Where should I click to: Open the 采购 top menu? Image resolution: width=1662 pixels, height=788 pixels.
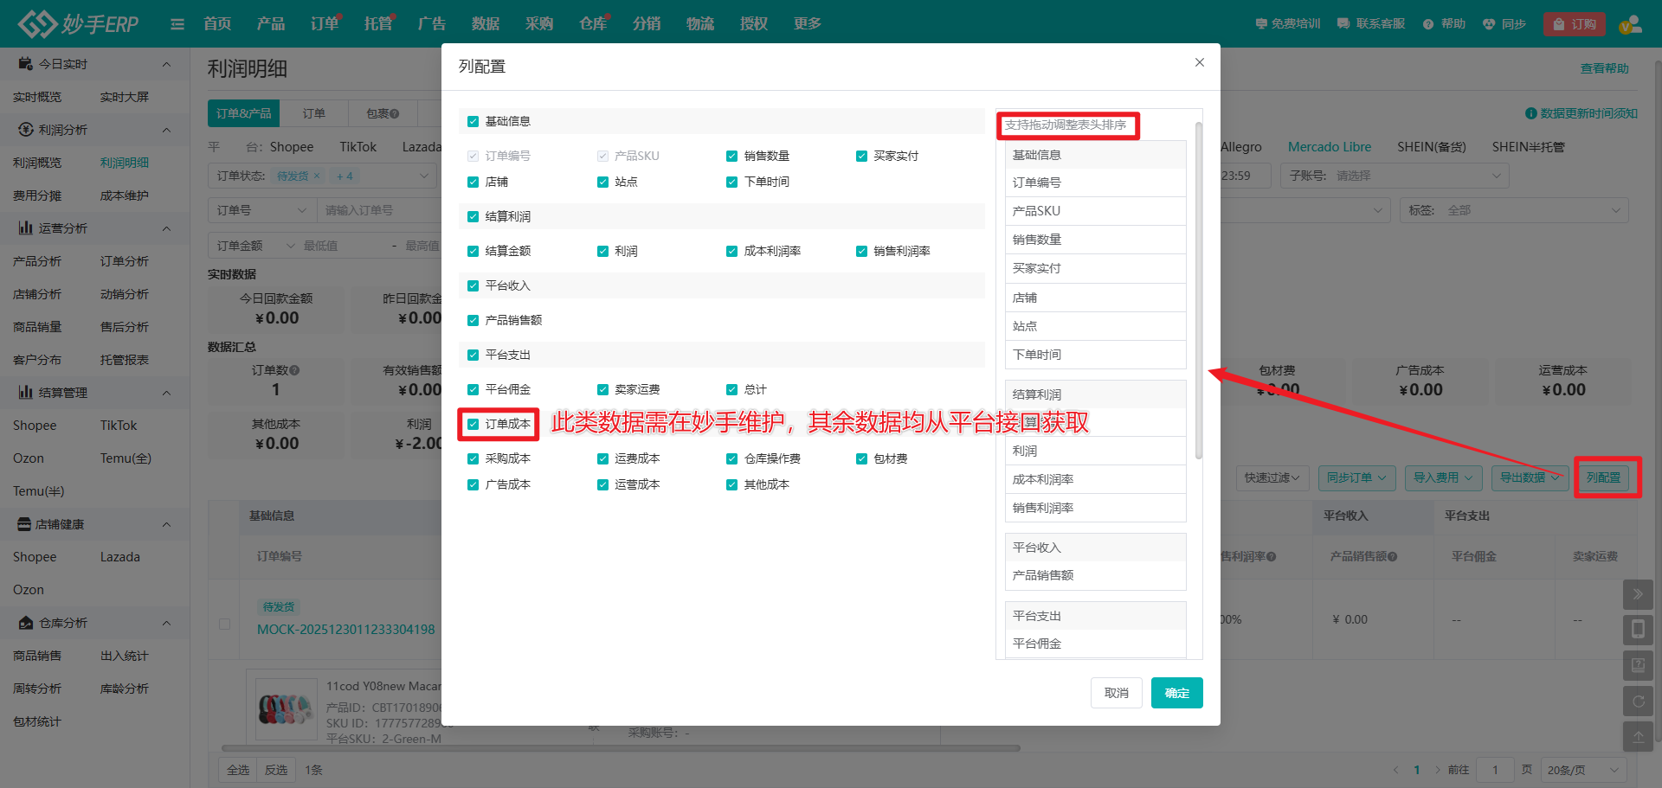[x=539, y=24]
